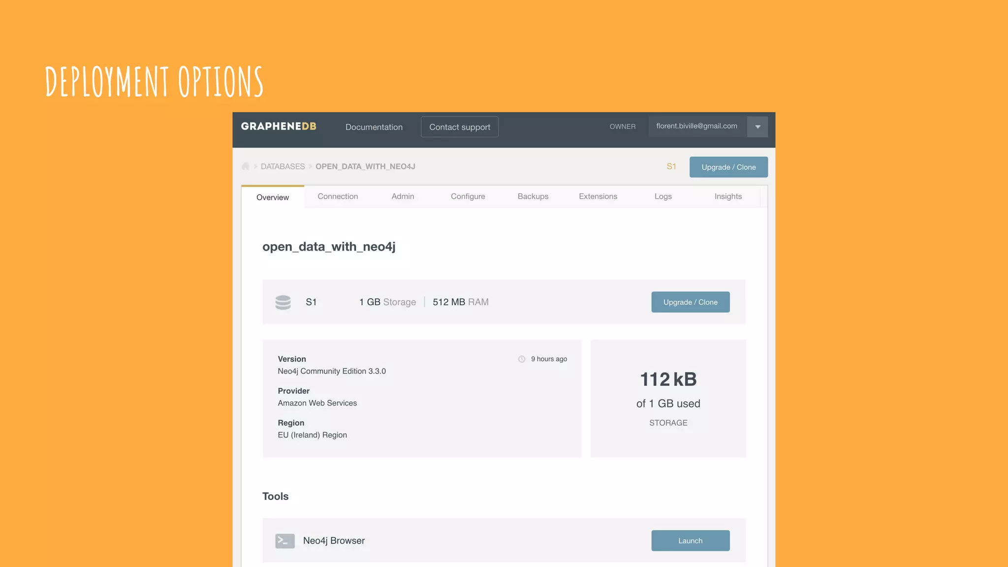The height and width of the screenshot is (567, 1008).
Task: Click the GrapheneDB logo
Action: point(279,126)
